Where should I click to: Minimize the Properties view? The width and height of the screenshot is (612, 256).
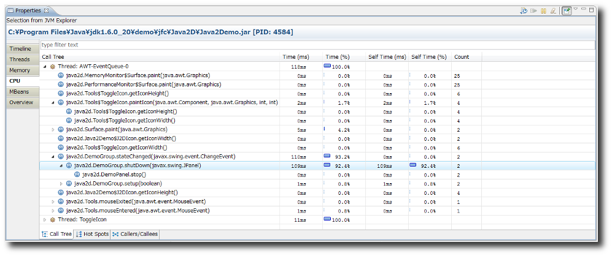pos(584,9)
